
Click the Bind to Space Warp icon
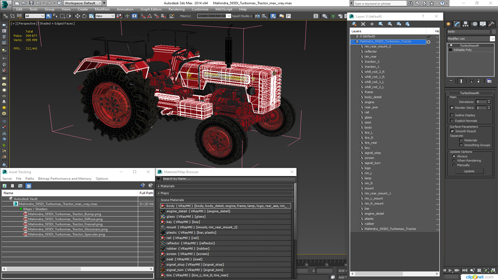[x=19, y=16]
